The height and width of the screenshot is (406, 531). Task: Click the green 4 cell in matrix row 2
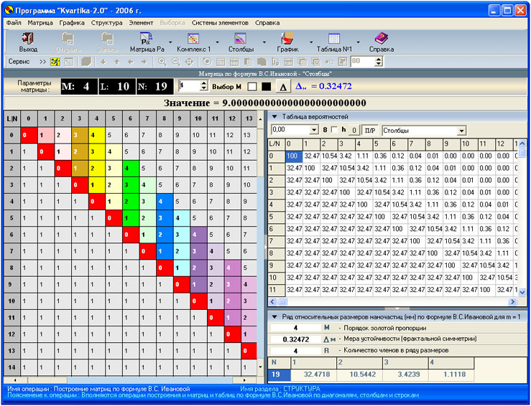[x=130, y=169]
